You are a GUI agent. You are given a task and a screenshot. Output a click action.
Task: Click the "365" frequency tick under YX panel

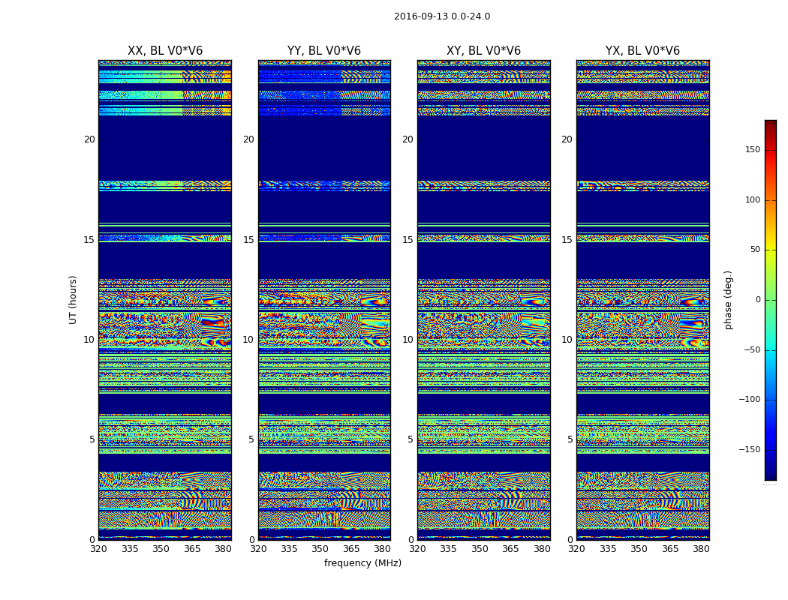670,549
